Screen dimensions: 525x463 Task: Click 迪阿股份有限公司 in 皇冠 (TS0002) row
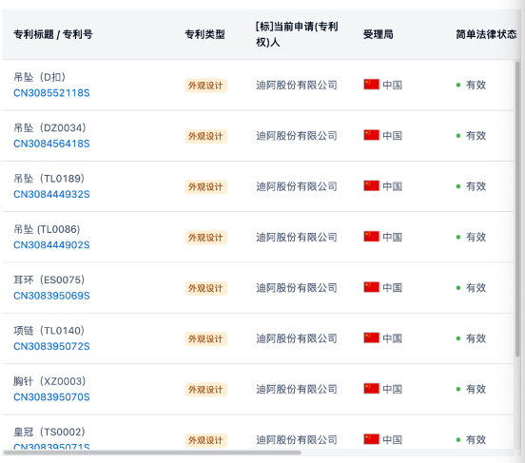(297, 440)
